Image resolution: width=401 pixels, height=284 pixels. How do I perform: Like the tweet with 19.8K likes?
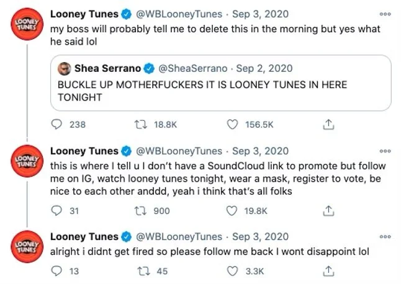point(233,211)
